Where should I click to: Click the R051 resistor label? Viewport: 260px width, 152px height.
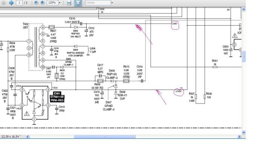pos(215,61)
